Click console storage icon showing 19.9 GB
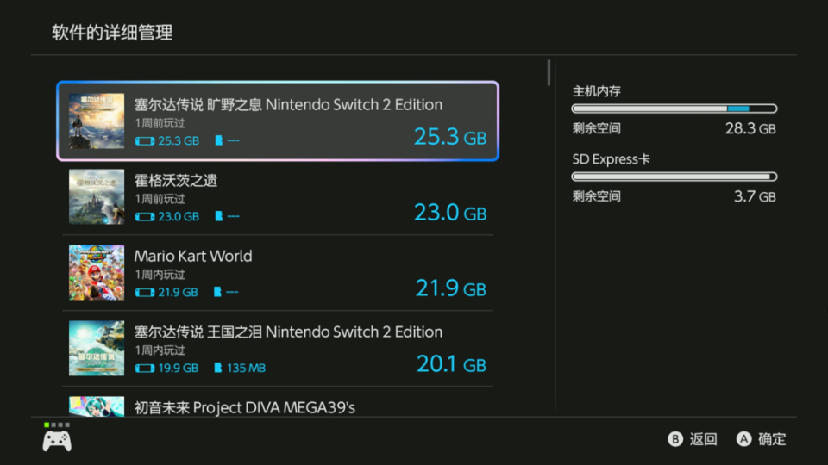828x465 pixels. [x=145, y=368]
